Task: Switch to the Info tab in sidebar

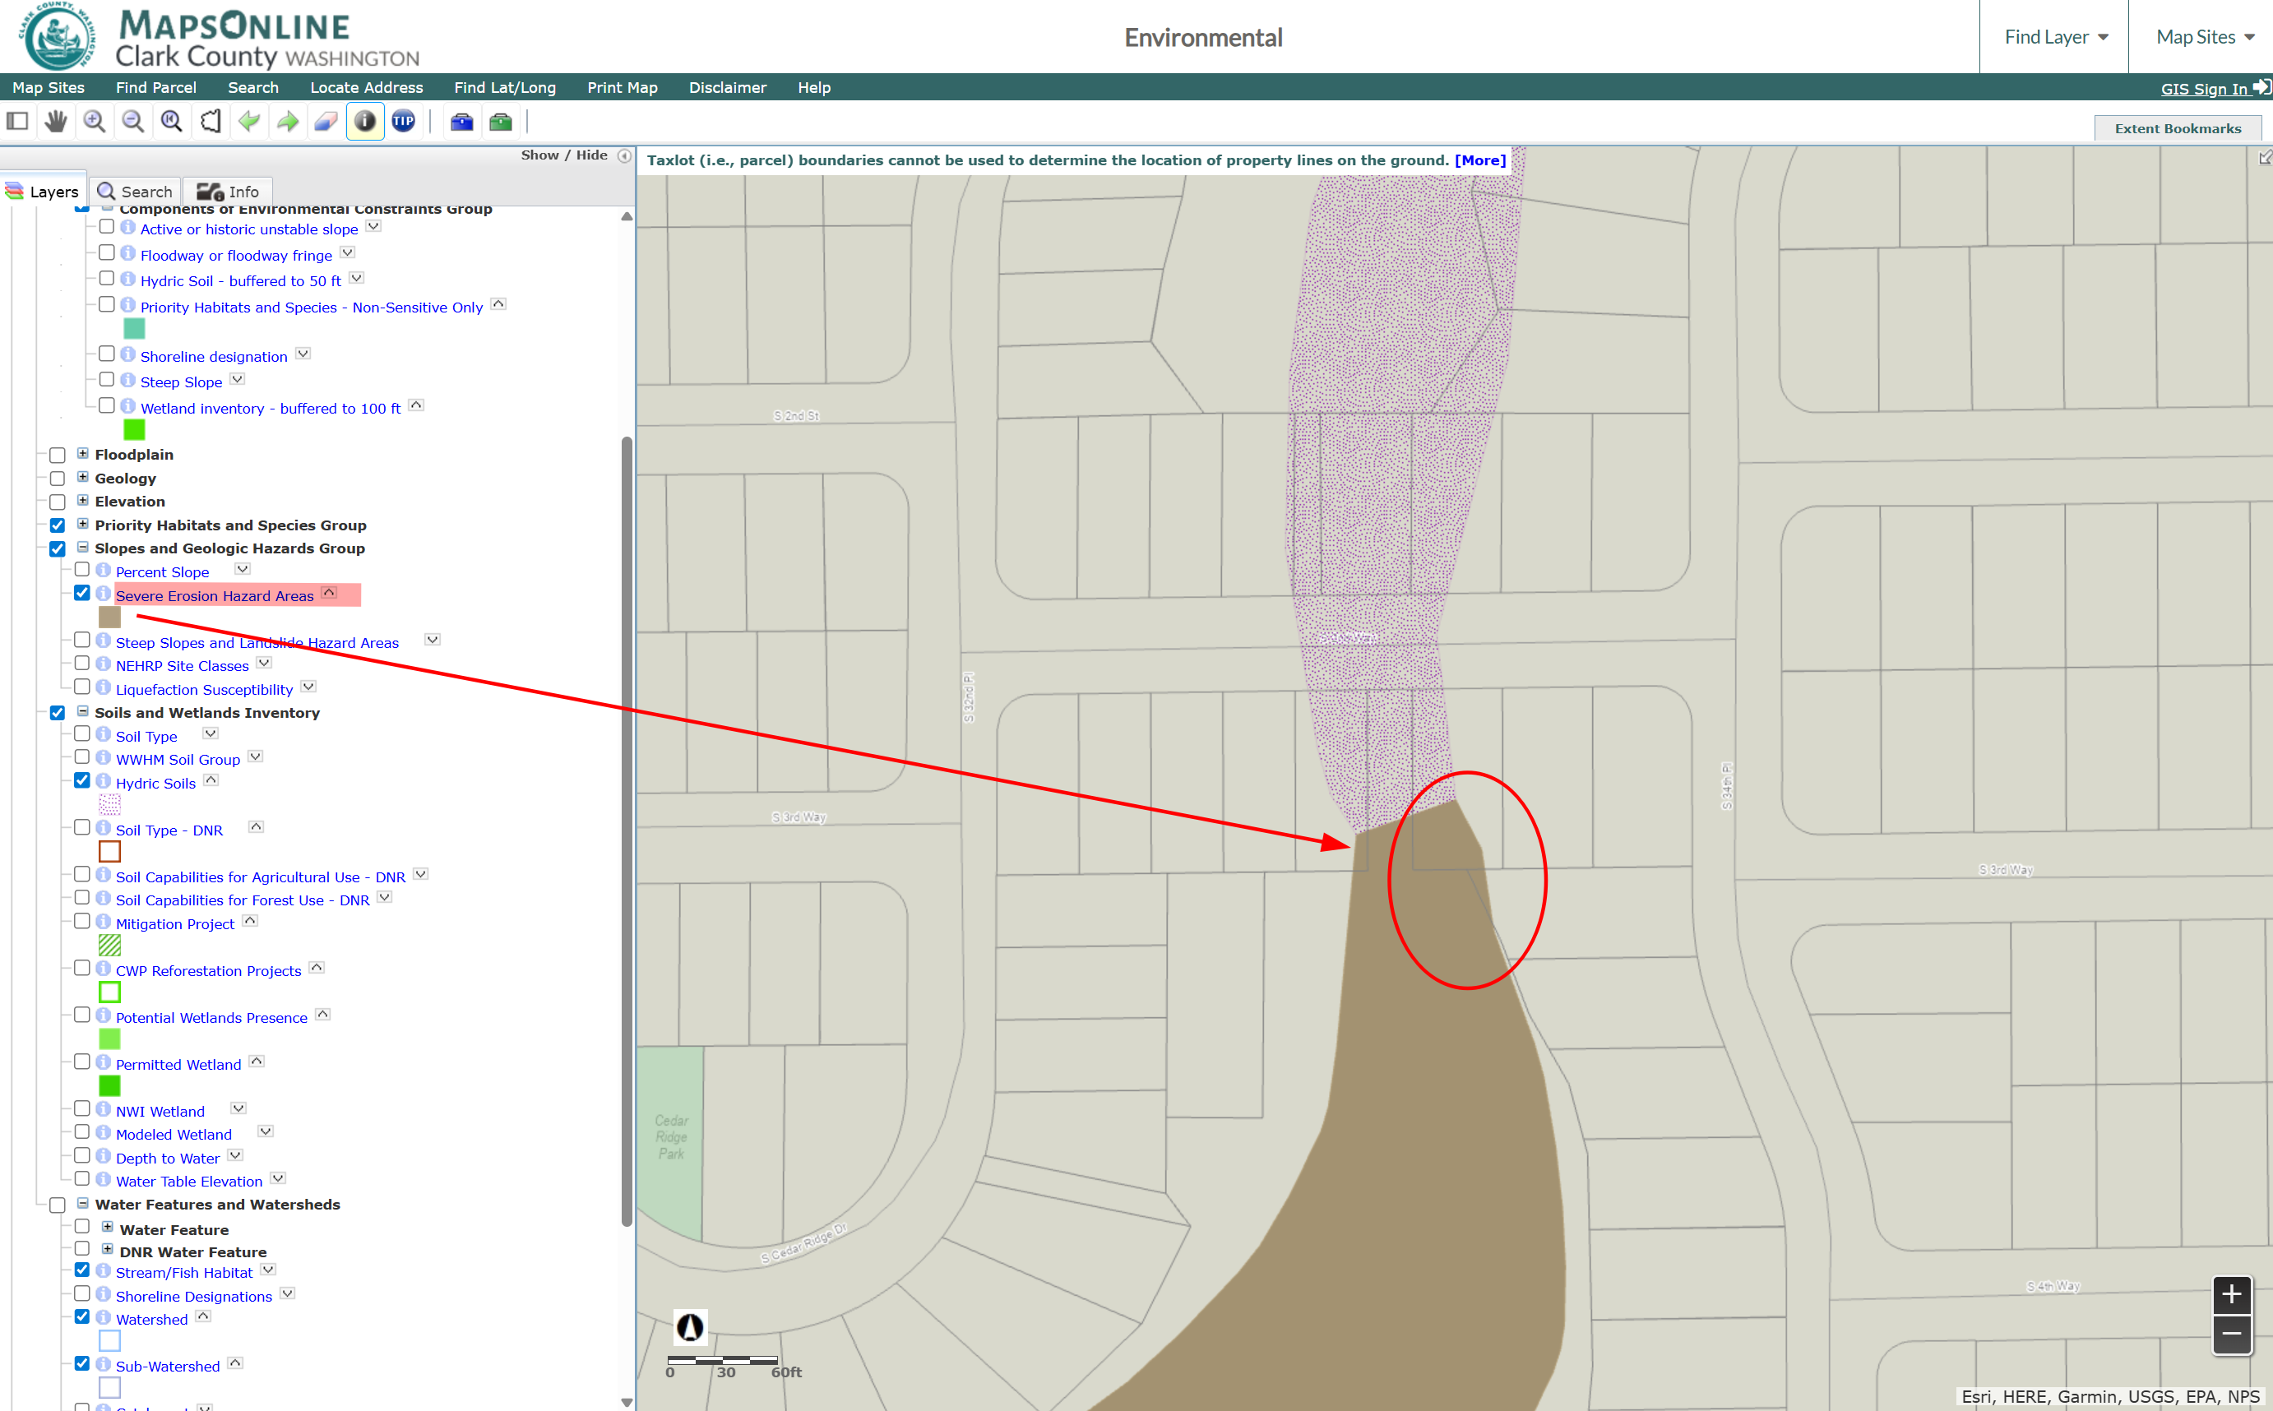Action: 226,191
